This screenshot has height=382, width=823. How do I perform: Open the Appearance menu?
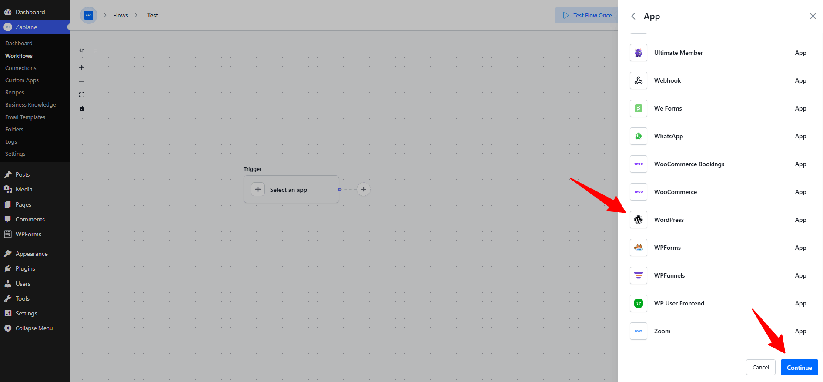[35, 254]
